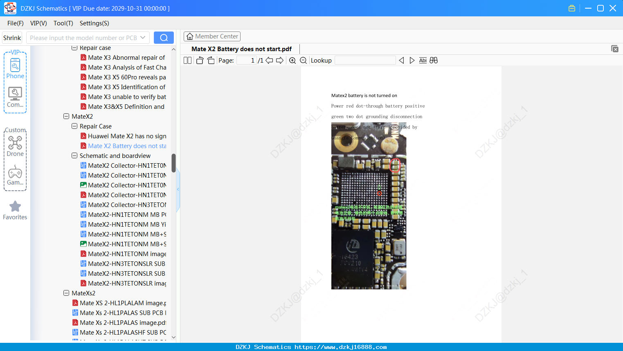Open Mate X3&X5 Definition and file

click(122, 107)
